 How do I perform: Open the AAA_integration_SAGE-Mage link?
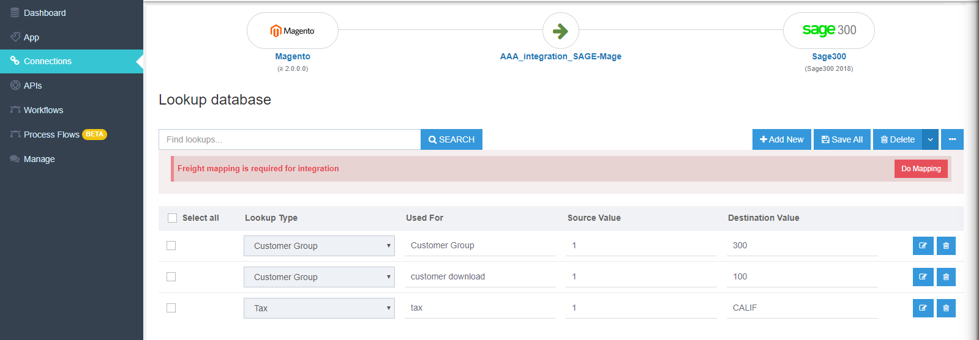561,56
